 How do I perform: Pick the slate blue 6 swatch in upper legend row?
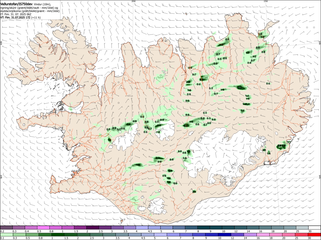tap(179, 228)
